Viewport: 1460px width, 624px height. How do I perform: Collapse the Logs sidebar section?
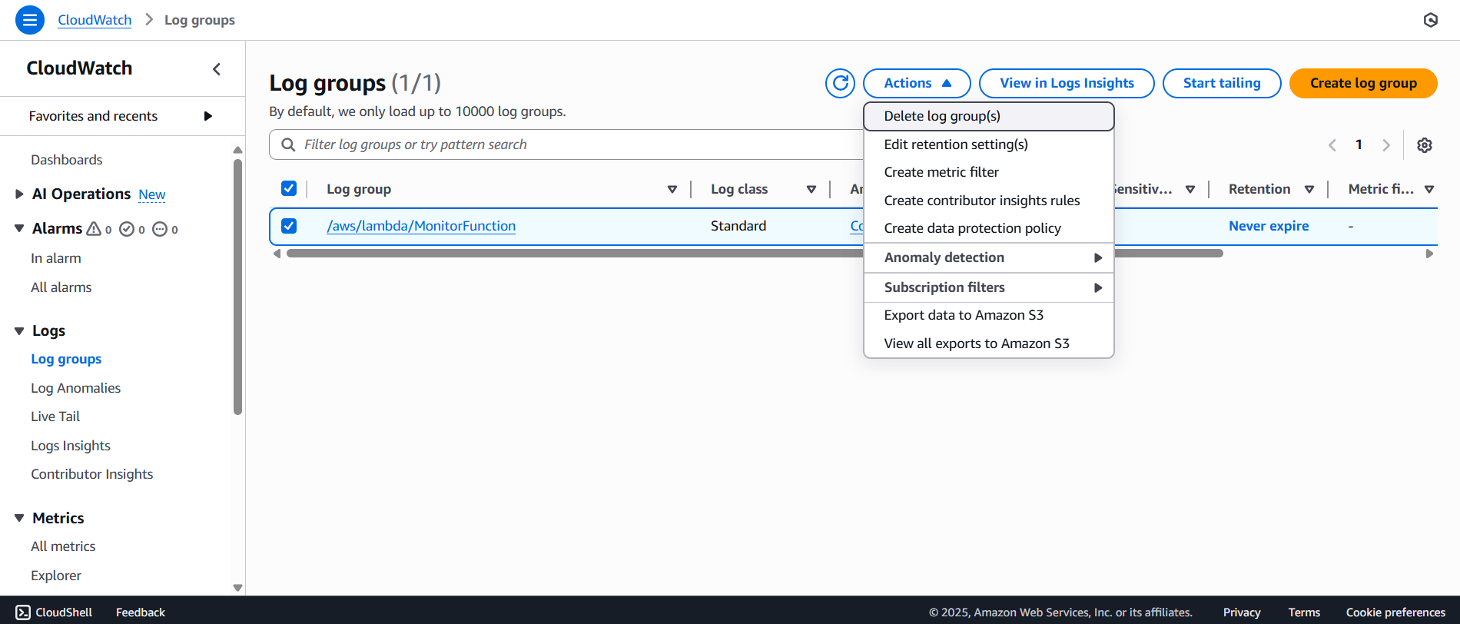(x=19, y=331)
